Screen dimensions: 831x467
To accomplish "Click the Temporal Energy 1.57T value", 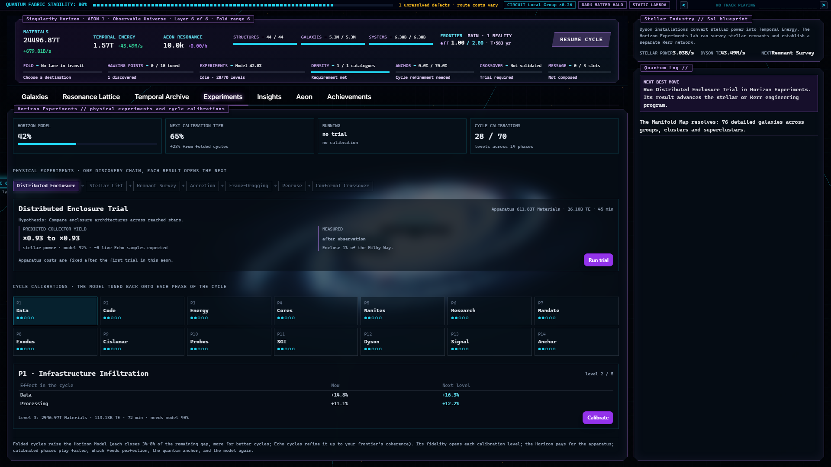I will click(x=103, y=45).
